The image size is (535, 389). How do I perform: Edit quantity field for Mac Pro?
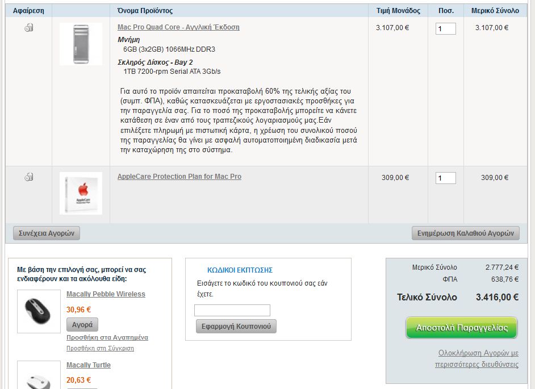(446, 28)
